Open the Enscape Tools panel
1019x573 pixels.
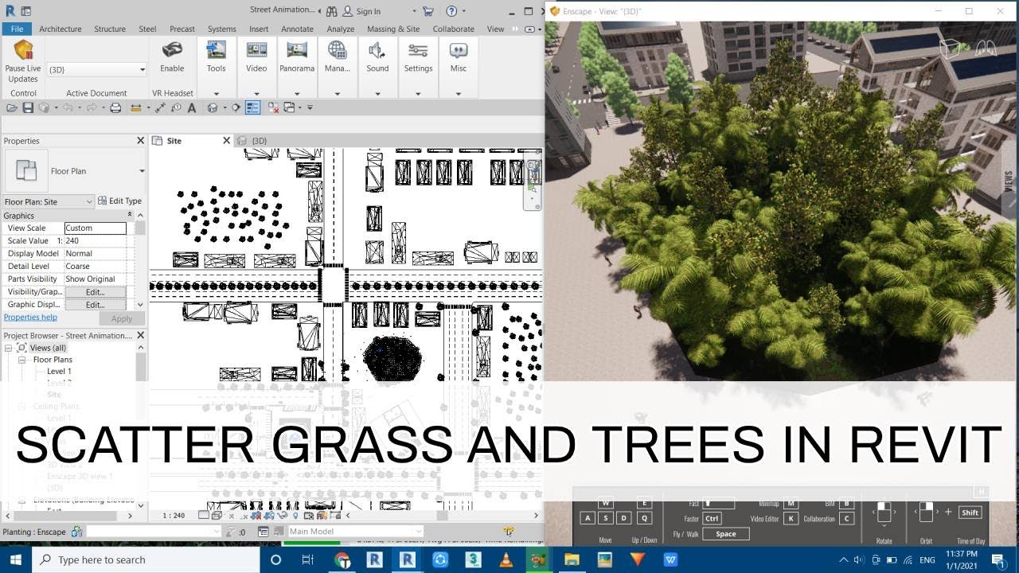pyautogui.click(x=216, y=56)
